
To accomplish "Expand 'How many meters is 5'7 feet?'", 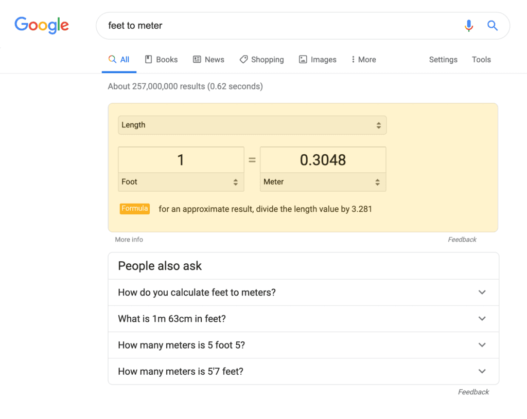I will click(304, 371).
